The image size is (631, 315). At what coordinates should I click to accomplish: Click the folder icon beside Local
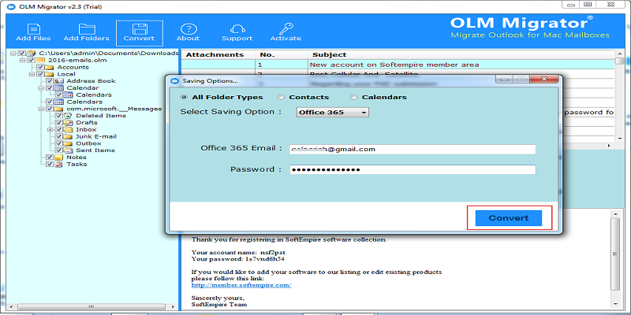click(50, 74)
